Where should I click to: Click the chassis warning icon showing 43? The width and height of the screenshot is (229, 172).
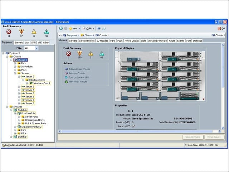click(102, 53)
